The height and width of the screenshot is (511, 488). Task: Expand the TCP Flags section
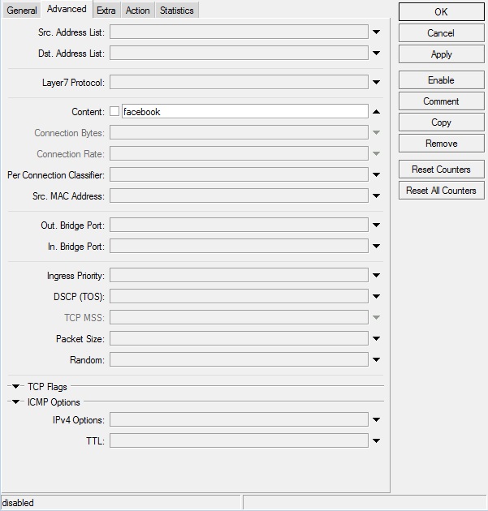pos(15,387)
